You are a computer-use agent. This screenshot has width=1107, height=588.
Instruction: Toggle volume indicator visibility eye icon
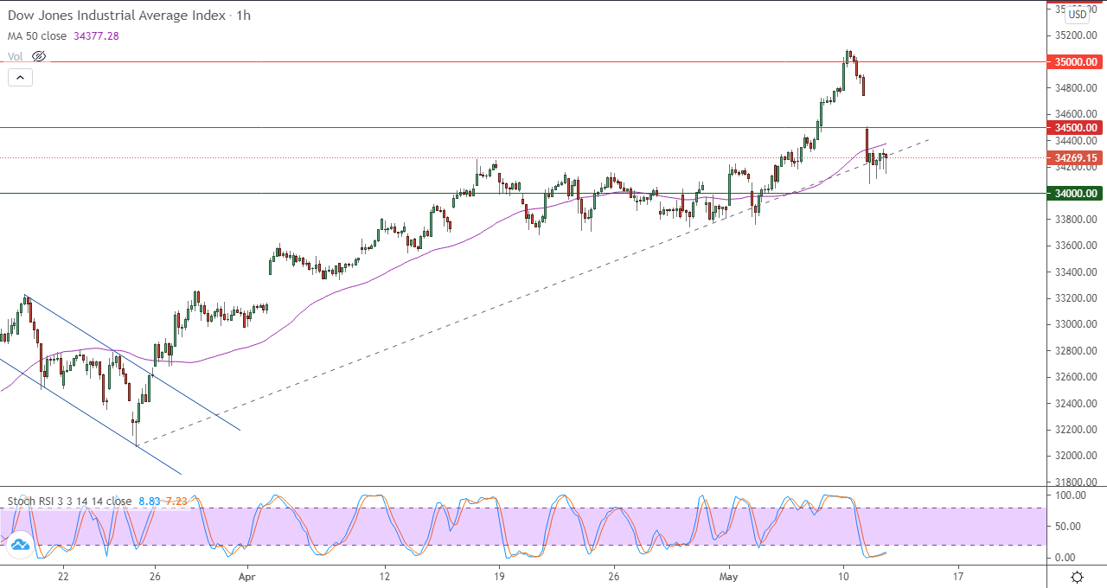pyautogui.click(x=38, y=56)
